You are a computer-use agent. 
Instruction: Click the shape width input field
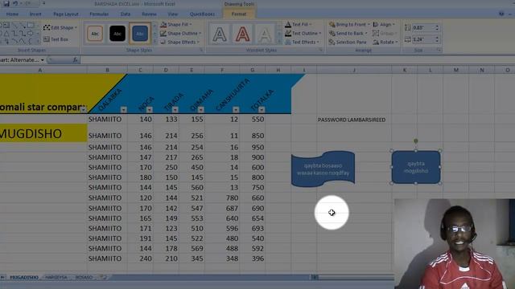coord(423,39)
